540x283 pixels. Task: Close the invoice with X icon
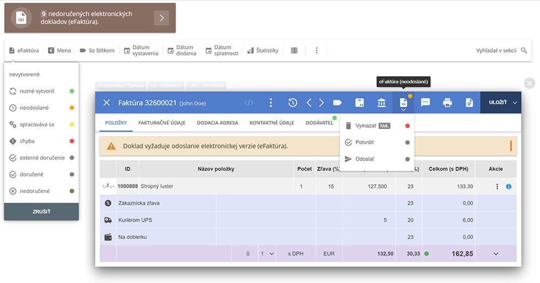(x=106, y=103)
